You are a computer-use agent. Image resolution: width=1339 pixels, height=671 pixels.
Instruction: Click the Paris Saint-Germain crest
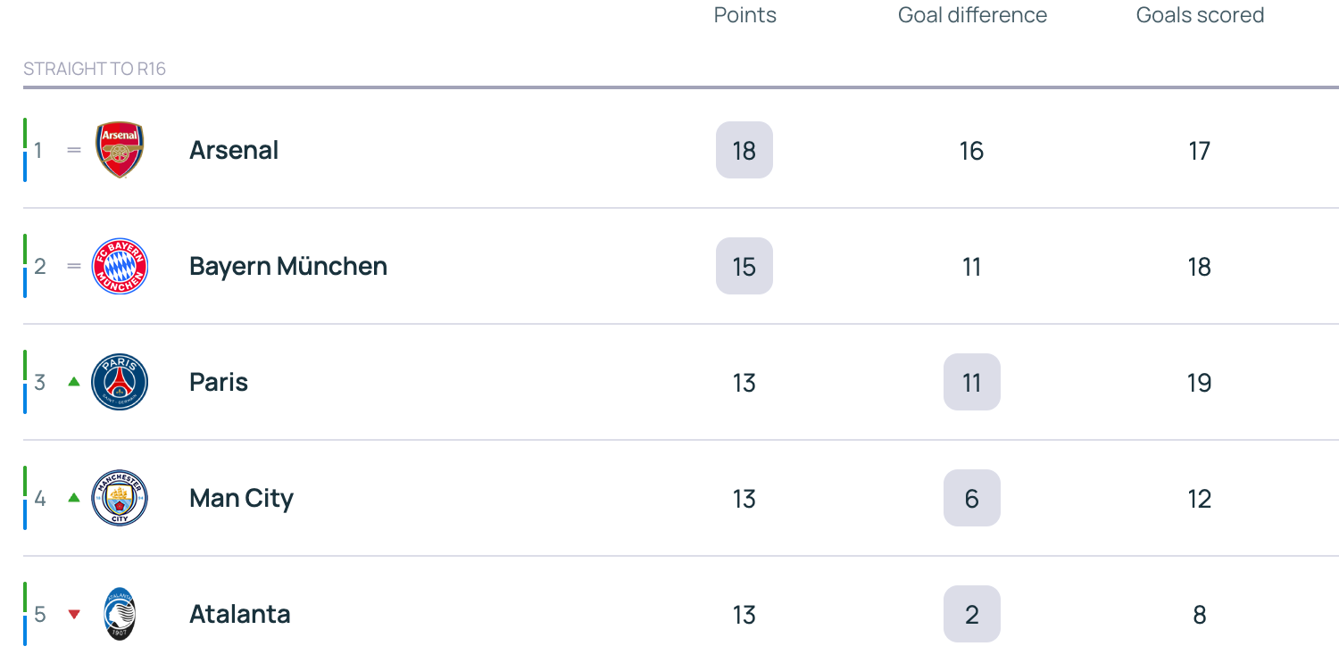pos(120,382)
